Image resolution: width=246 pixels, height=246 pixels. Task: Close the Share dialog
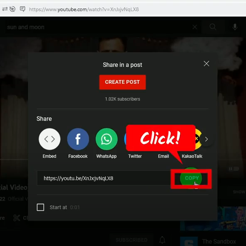[x=206, y=64]
